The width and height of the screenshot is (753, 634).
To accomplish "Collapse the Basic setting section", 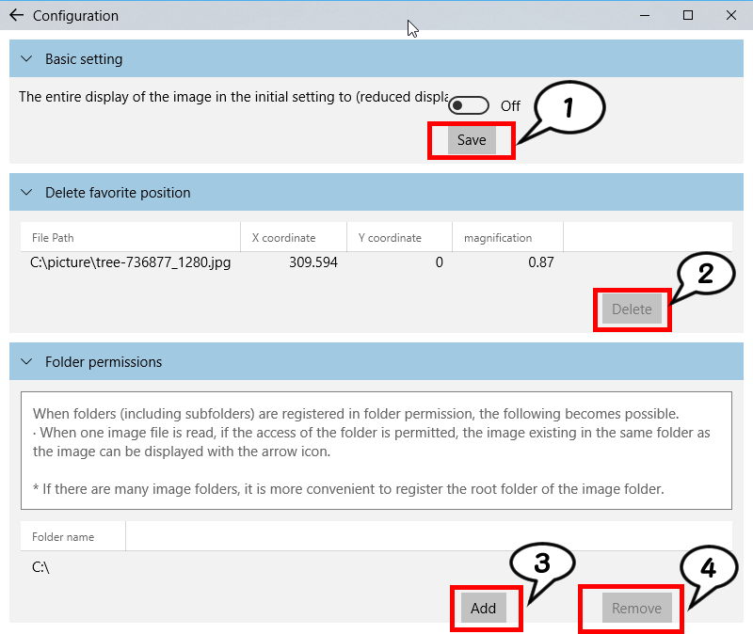I will 26,59.
